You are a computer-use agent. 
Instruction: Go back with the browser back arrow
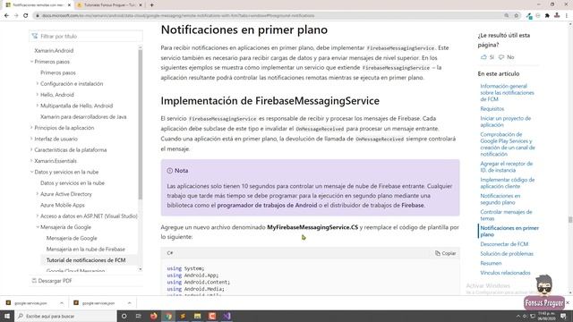point(6,15)
